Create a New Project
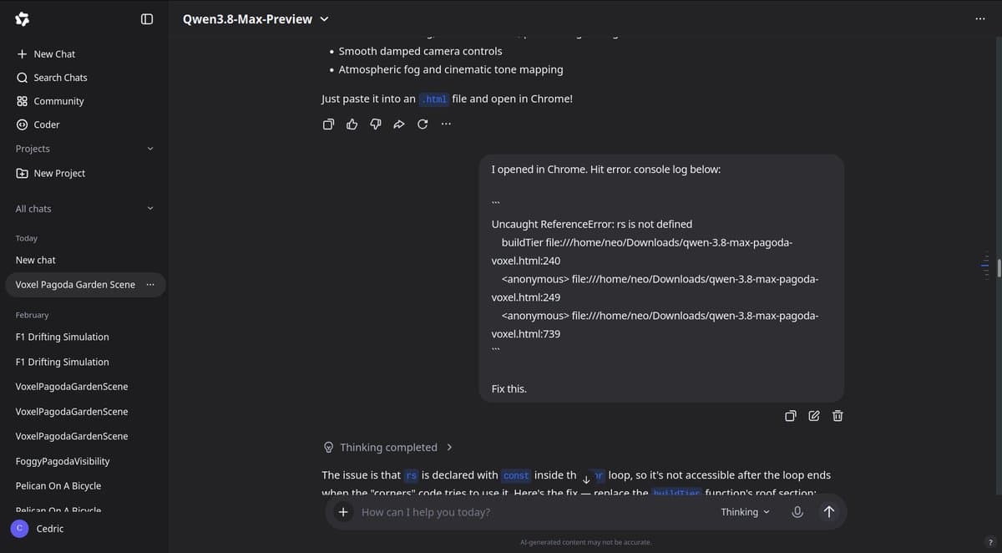 pyautogui.click(x=51, y=173)
